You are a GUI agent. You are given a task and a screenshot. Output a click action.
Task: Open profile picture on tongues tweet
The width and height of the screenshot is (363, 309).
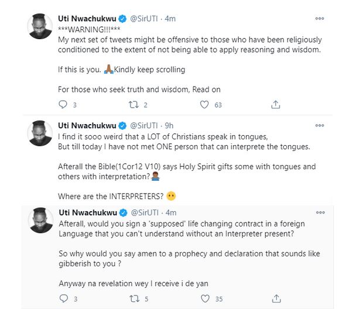[x=40, y=133]
